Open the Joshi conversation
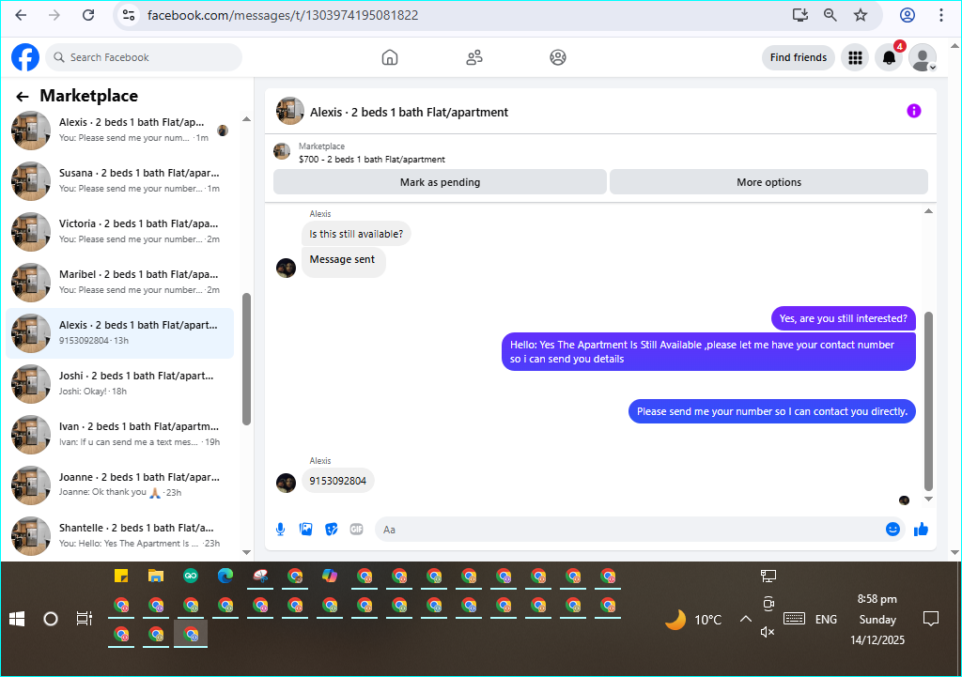This screenshot has width=962, height=677. coord(119,384)
